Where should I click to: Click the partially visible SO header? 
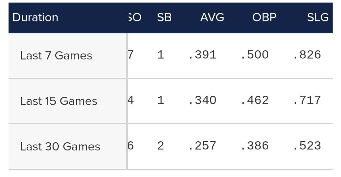[x=135, y=17]
